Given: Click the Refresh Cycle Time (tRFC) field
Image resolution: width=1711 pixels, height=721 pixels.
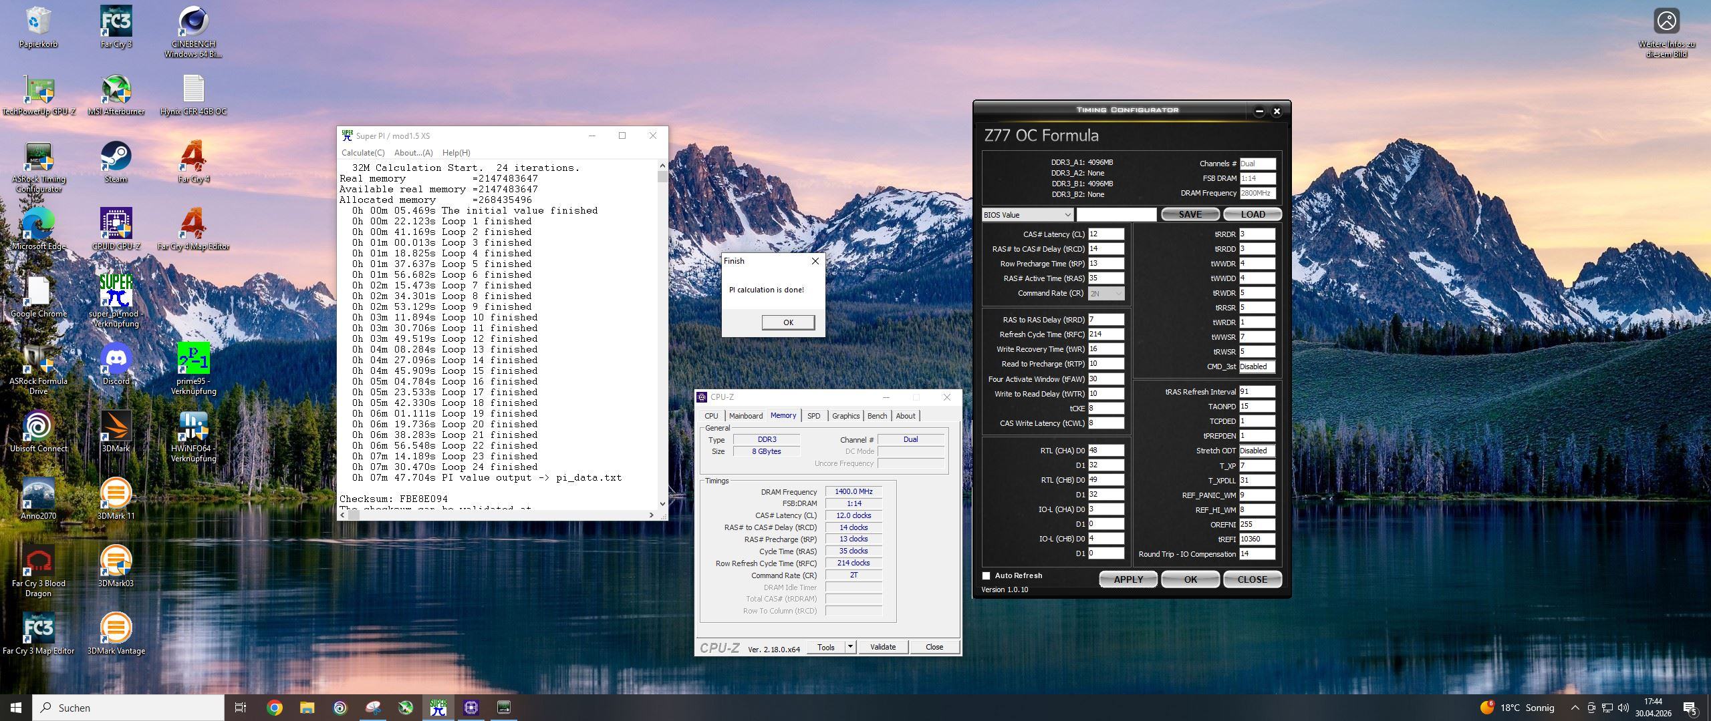Looking at the screenshot, I should click(1106, 334).
